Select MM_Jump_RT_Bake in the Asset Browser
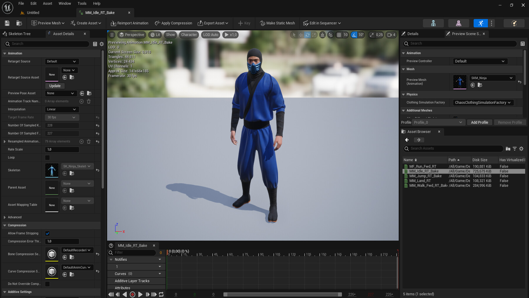The height and width of the screenshot is (298, 529). [425, 176]
